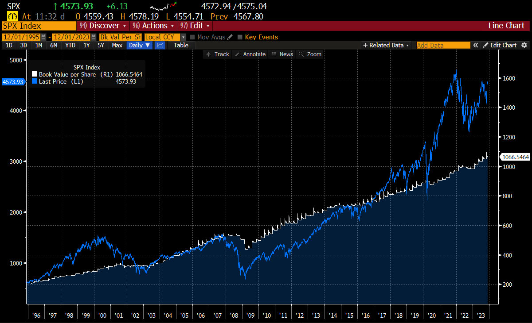Click the 1600 right axis label
Image resolution: width=532 pixels, height=323 pixels.
(x=509, y=78)
